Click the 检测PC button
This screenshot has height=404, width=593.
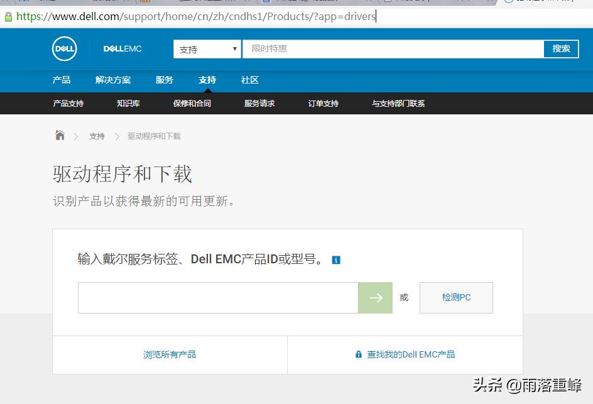coord(456,297)
